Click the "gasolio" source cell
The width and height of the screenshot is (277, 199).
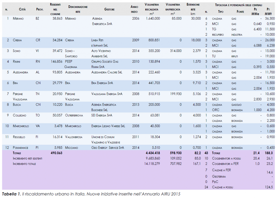(x=236, y=105)
